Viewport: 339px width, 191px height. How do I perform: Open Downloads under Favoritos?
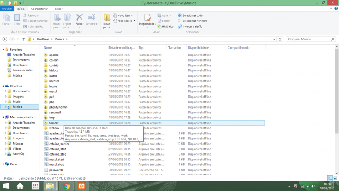point(20,65)
